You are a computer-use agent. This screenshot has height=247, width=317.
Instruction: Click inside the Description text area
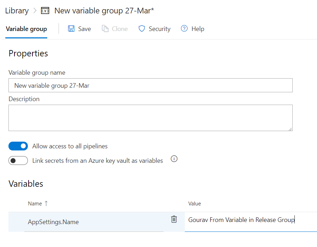tap(151, 118)
